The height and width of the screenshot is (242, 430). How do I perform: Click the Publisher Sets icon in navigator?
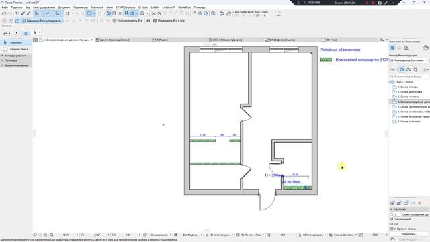click(415, 70)
